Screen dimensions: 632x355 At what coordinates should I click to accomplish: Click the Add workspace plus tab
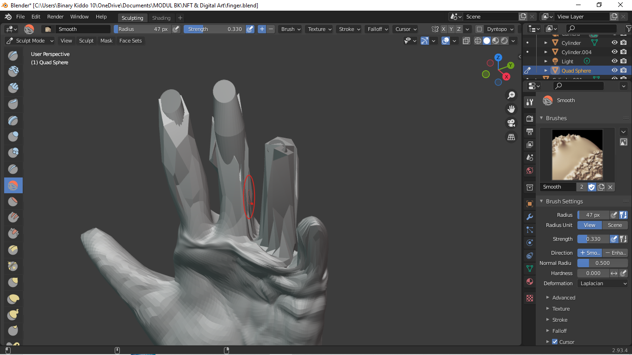point(180,18)
